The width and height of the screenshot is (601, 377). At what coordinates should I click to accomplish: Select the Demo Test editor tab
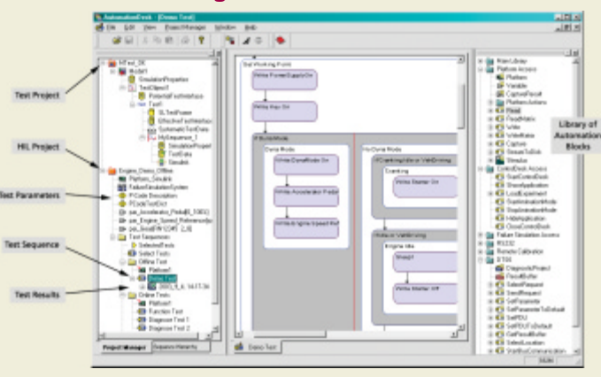(x=258, y=347)
